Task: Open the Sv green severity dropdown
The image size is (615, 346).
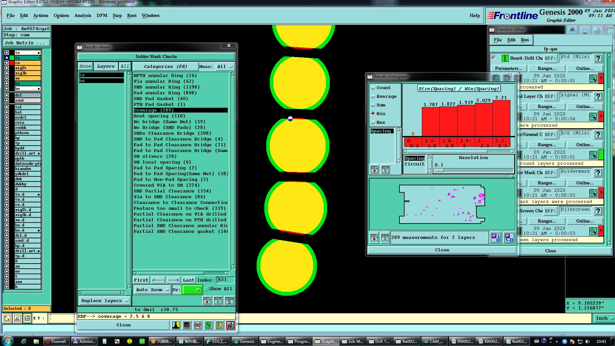Action: [x=192, y=290]
